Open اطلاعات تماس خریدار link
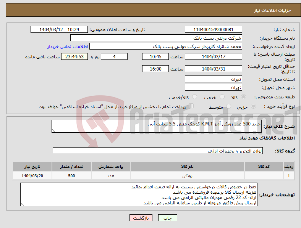 point(68,47)
